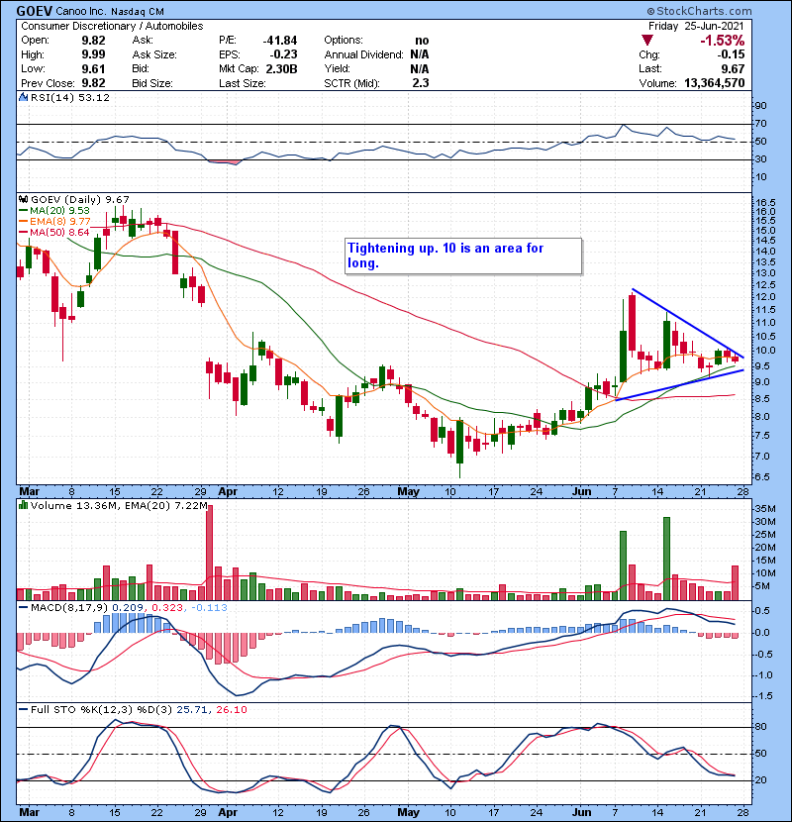The height and width of the screenshot is (822, 792).
Task: Click the percent change -1.53%
Action: click(723, 41)
